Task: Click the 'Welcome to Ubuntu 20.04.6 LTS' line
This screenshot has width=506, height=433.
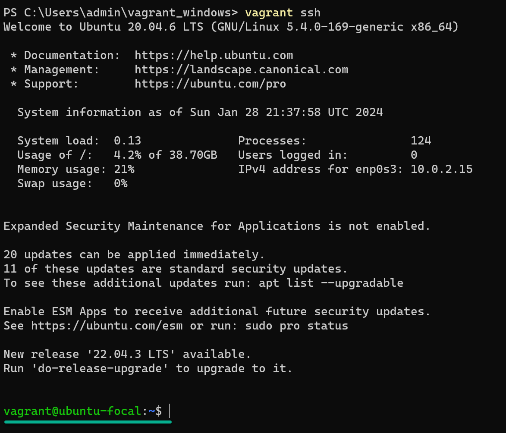Action: point(231,27)
